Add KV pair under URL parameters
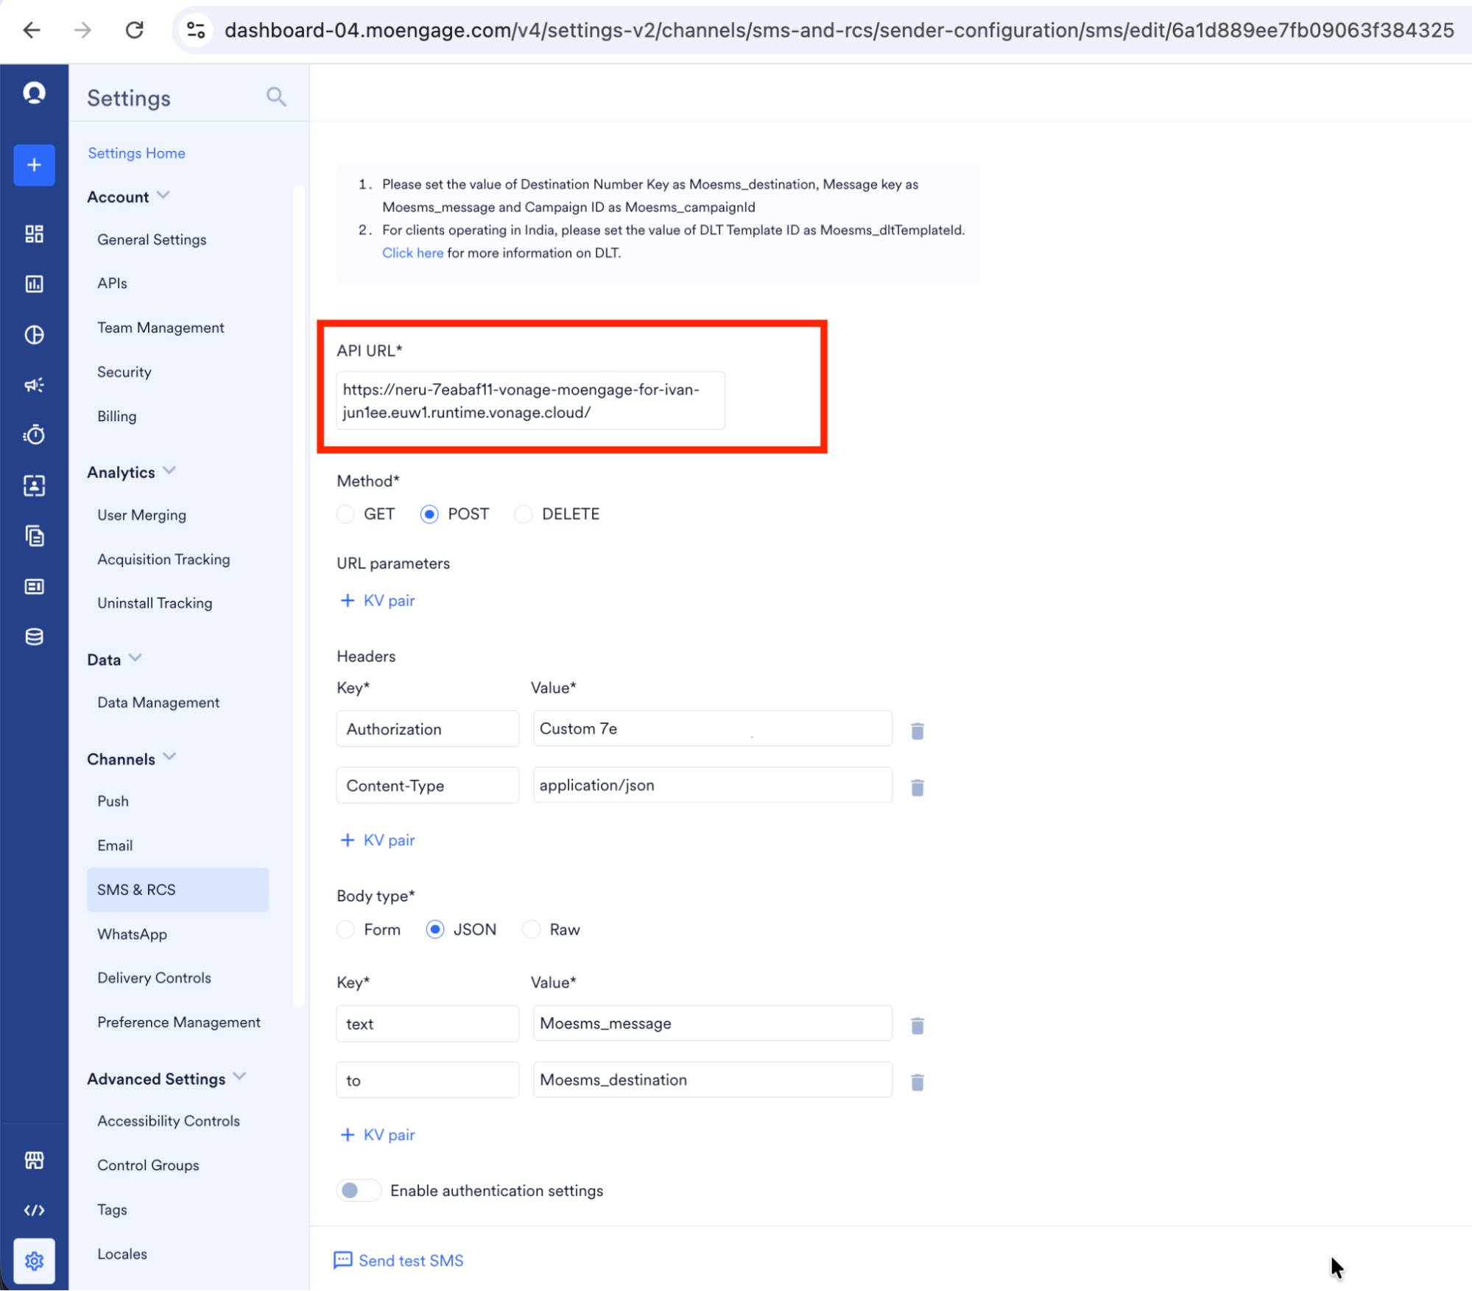Image resolution: width=1472 pixels, height=1291 pixels. tap(378, 601)
